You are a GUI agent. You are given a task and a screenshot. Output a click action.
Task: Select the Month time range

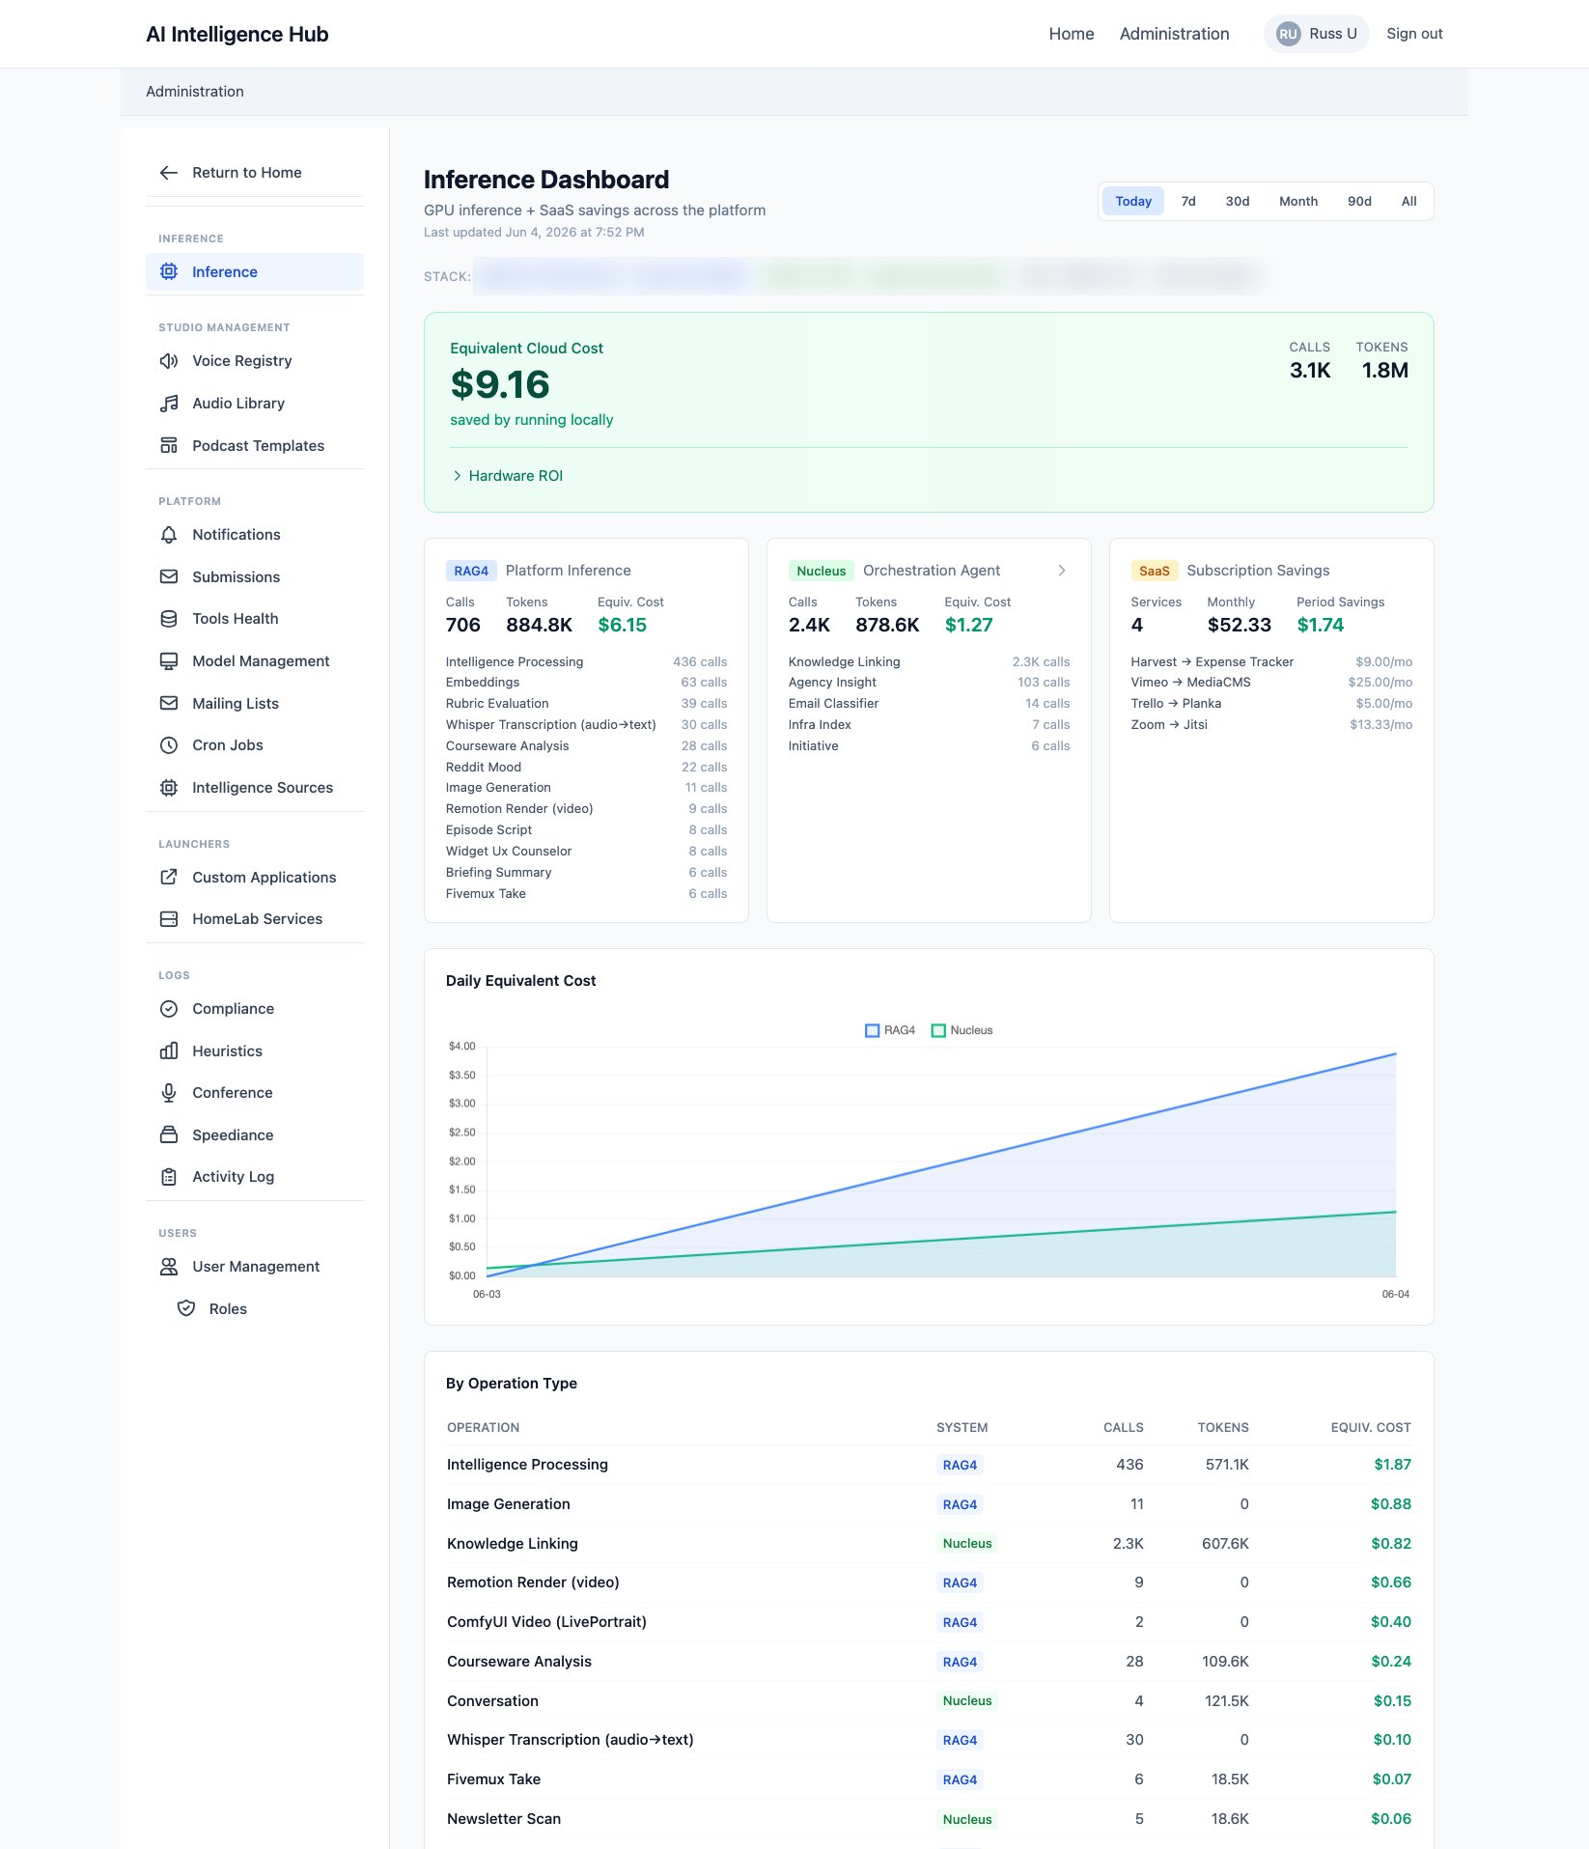click(1298, 202)
